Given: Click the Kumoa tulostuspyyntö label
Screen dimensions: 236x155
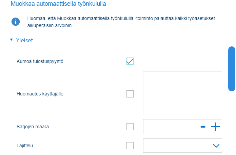Looking at the screenshot, I should pos(40,62).
